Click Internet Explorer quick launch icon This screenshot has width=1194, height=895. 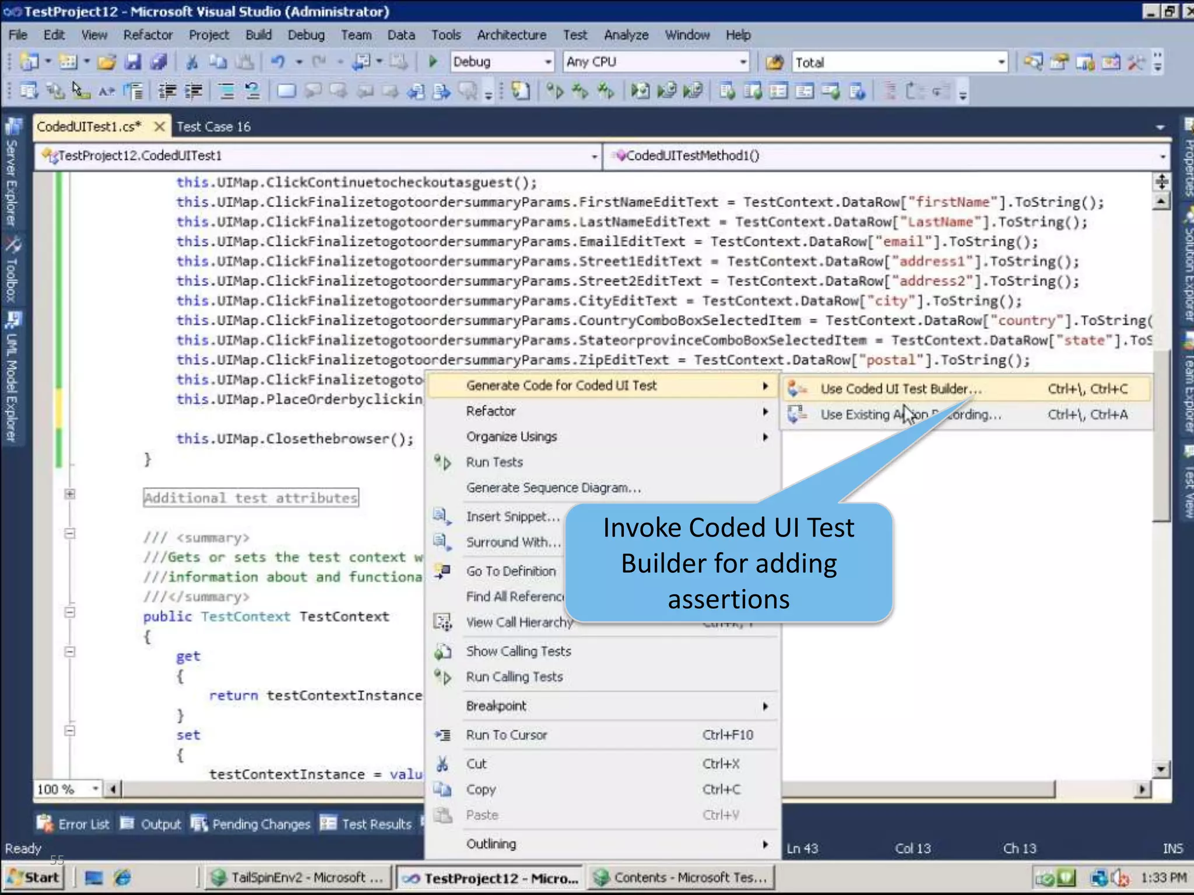(122, 877)
